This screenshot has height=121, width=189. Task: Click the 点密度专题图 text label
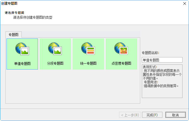point(121,64)
